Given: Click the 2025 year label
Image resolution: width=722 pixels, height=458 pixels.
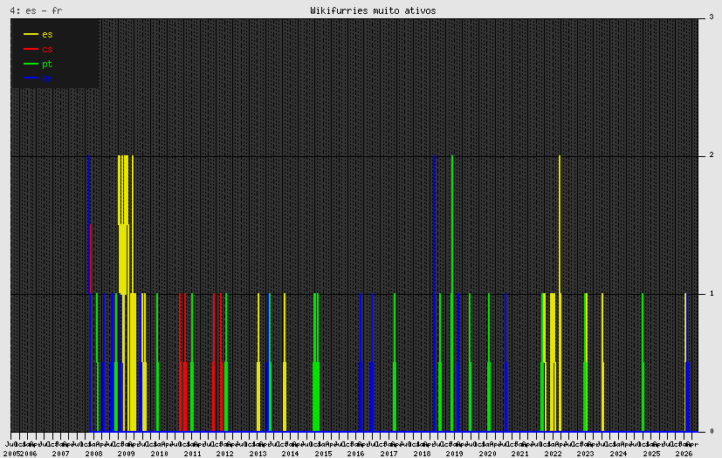Looking at the screenshot, I should 651,454.
